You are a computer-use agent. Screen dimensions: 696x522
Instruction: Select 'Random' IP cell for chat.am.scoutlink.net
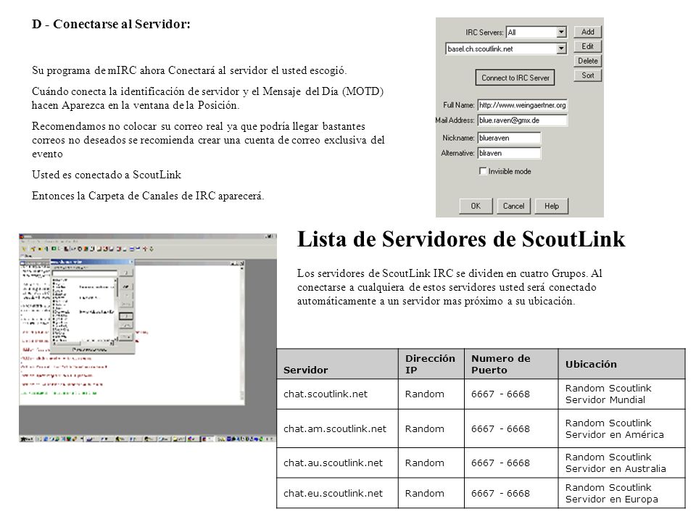(431, 428)
